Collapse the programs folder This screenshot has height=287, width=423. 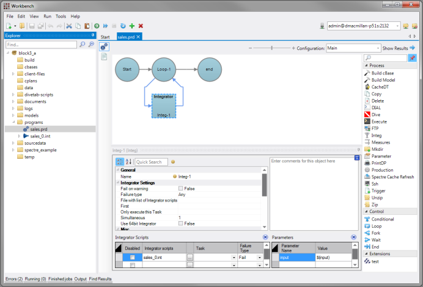[13, 122]
